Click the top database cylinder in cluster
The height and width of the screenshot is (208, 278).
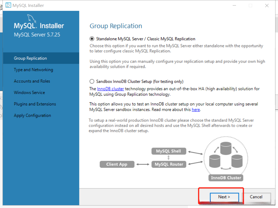226,148
